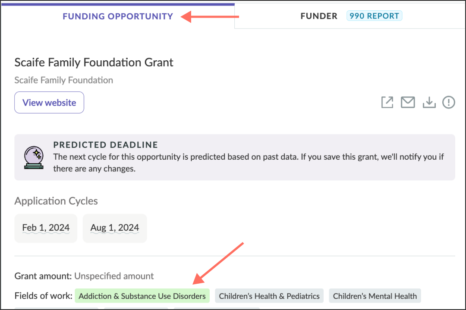This screenshot has height=310, width=466.
Task: Click the Scaife Family Foundation Grant title
Action: click(93, 62)
